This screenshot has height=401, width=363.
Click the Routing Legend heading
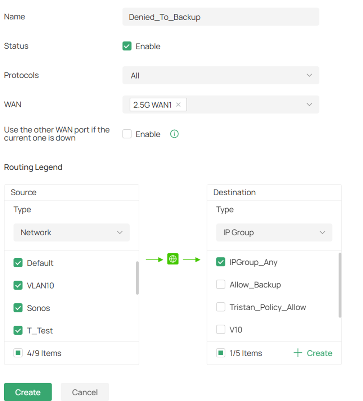pyautogui.click(x=33, y=167)
